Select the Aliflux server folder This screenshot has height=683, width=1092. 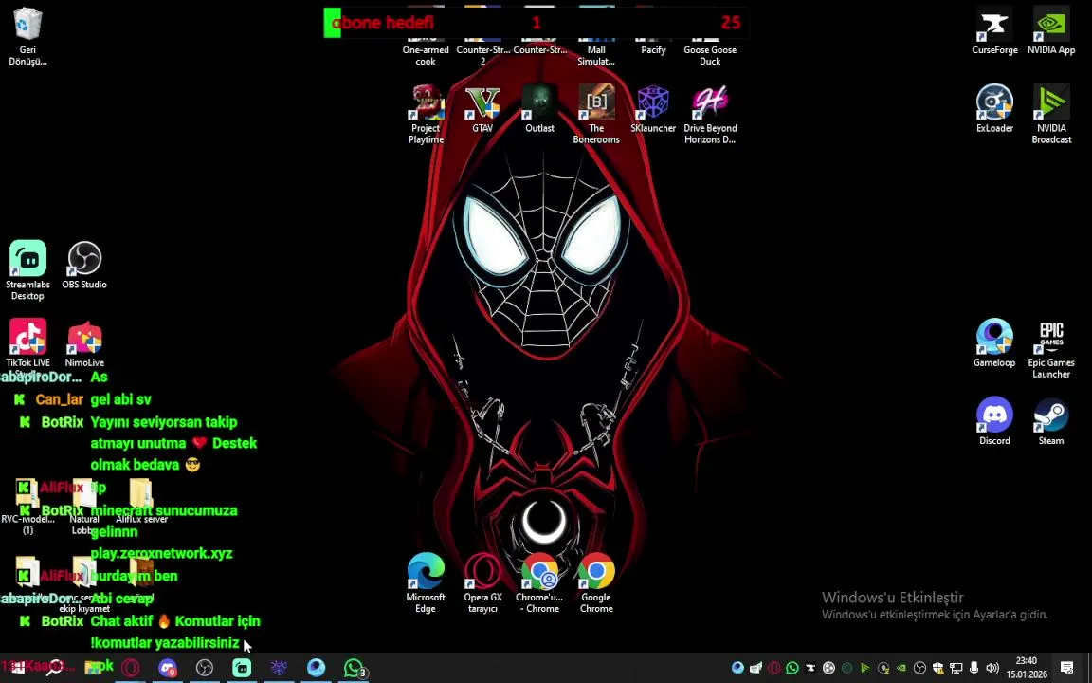click(x=140, y=500)
